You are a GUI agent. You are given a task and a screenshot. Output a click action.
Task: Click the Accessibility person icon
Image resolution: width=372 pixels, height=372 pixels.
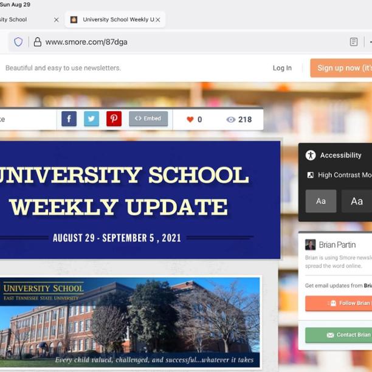311,155
